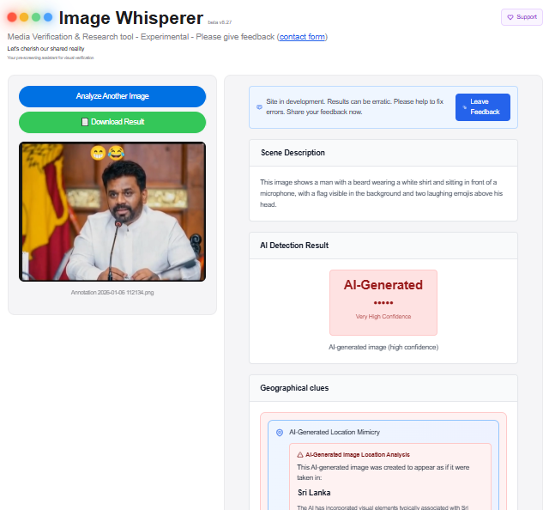Click the beta version label

[x=220, y=22]
